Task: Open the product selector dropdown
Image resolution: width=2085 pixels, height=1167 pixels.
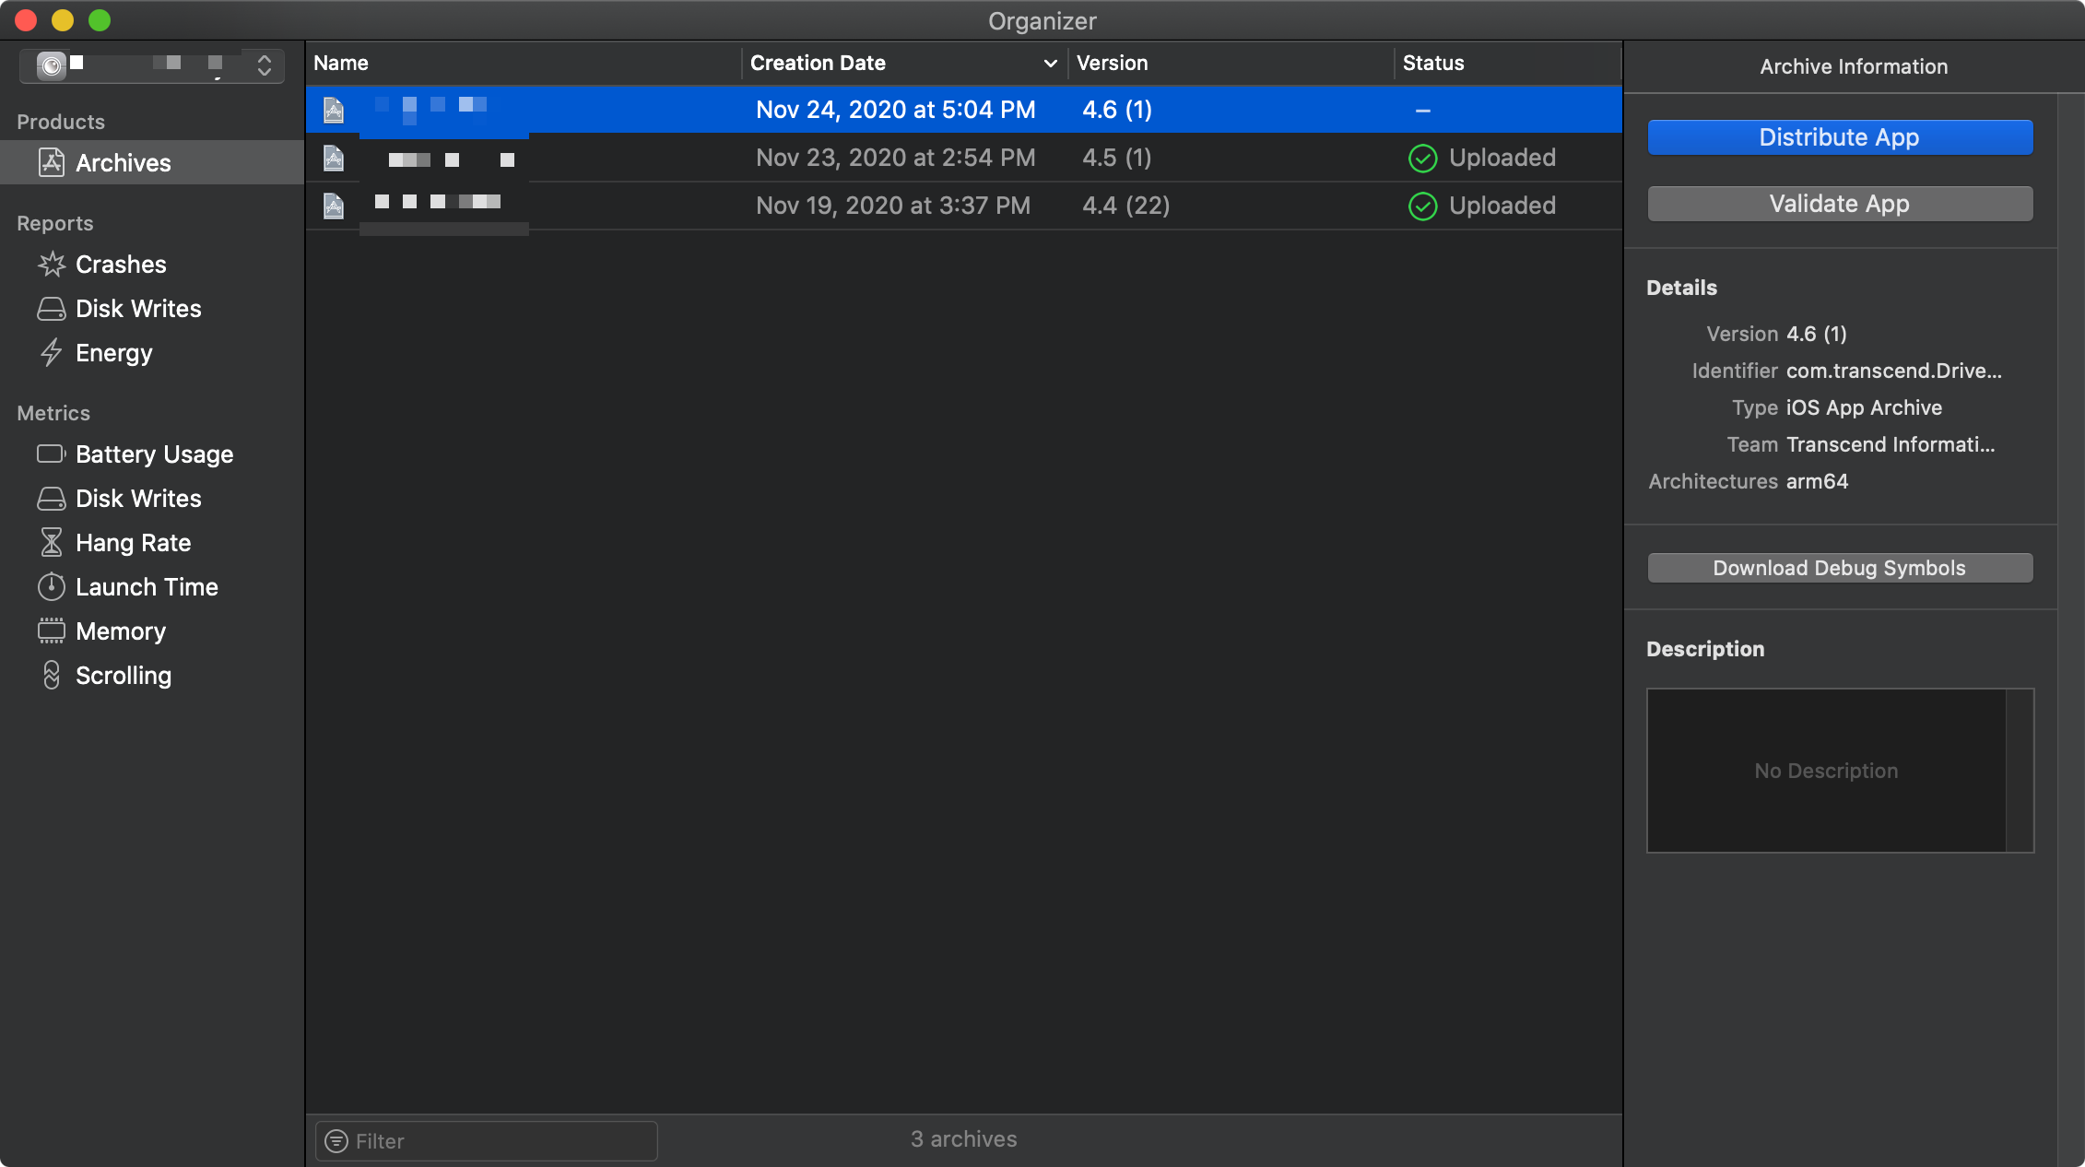Action: pos(152,65)
